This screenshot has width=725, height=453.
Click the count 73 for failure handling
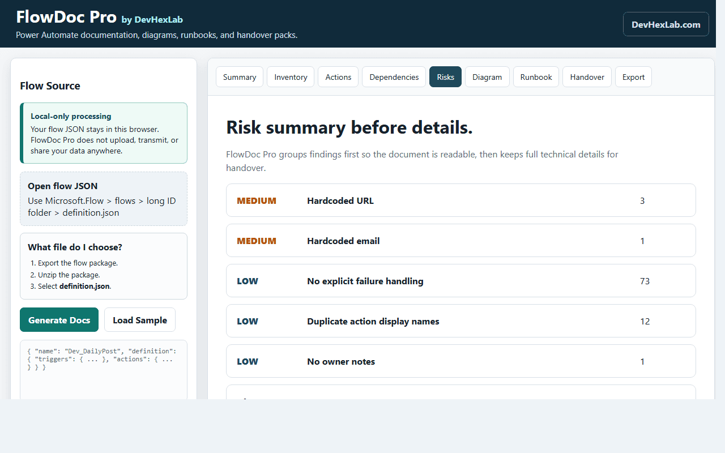pyautogui.click(x=645, y=281)
